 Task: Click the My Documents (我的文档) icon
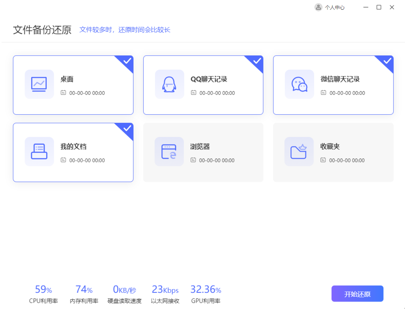pos(39,152)
